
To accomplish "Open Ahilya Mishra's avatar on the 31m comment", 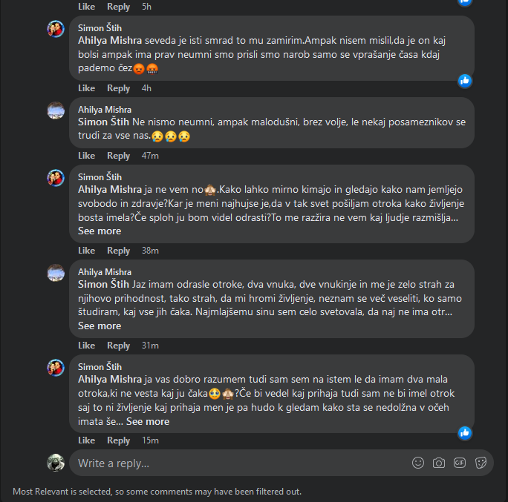I will point(56,273).
